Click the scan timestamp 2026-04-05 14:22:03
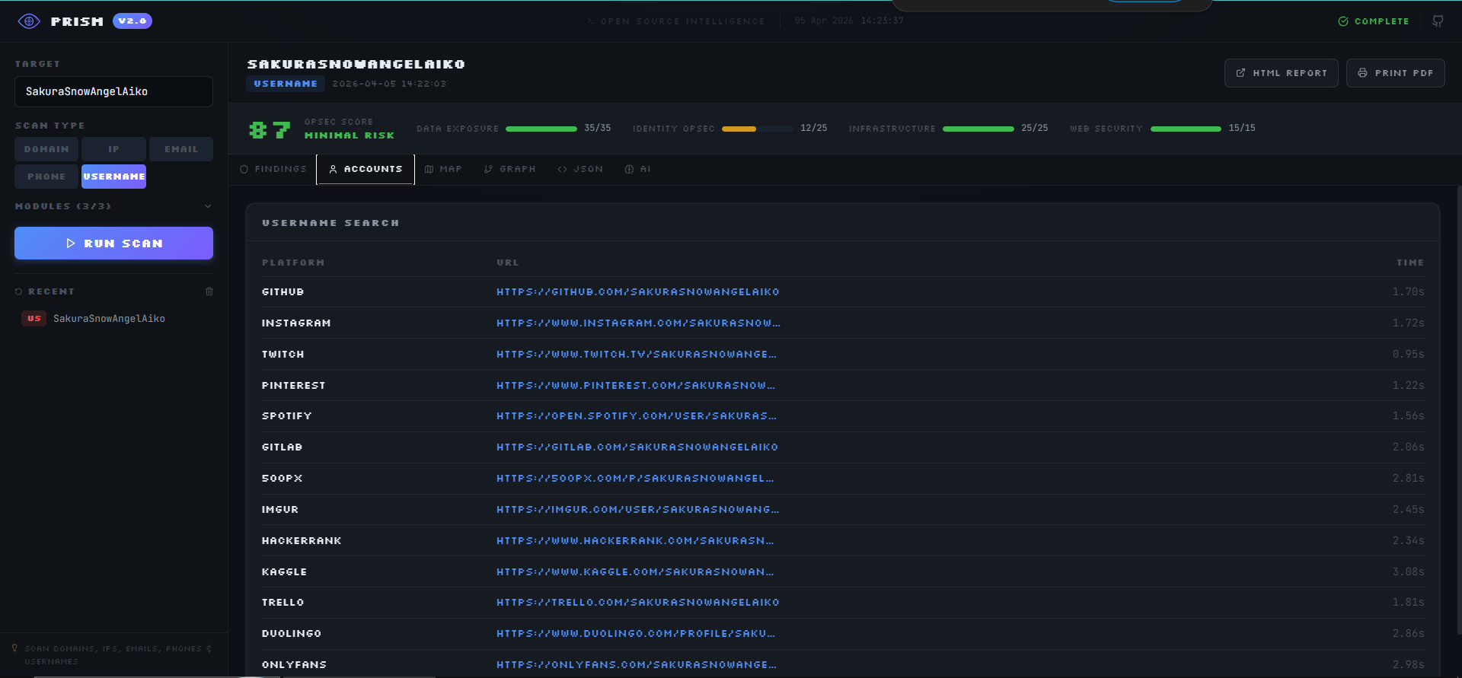1462x678 pixels. coord(389,84)
